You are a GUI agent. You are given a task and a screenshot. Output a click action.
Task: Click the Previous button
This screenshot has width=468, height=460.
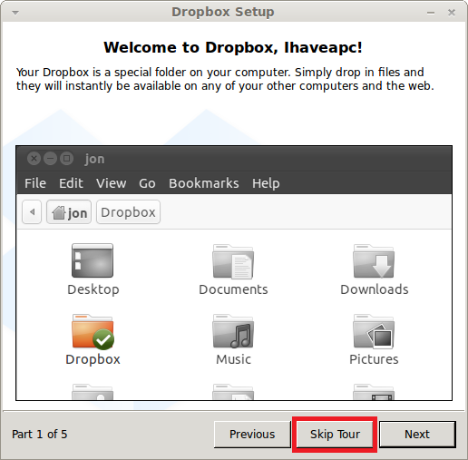(252, 435)
